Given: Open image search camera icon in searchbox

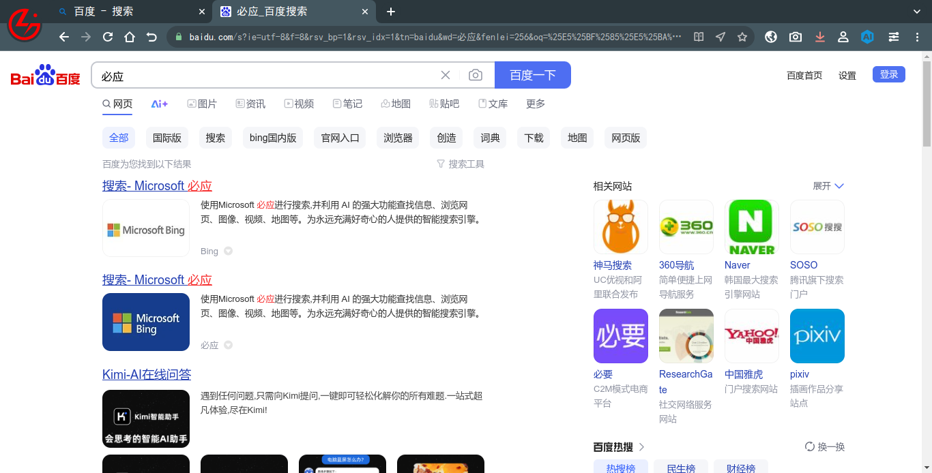Looking at the screenshot, I should [476, 75].
